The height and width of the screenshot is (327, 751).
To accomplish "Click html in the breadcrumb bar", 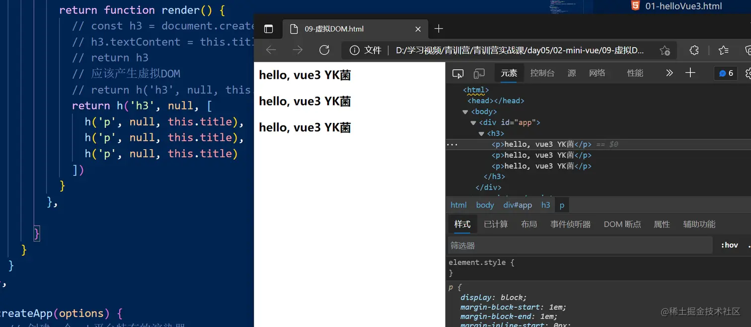I will (458, 205).
